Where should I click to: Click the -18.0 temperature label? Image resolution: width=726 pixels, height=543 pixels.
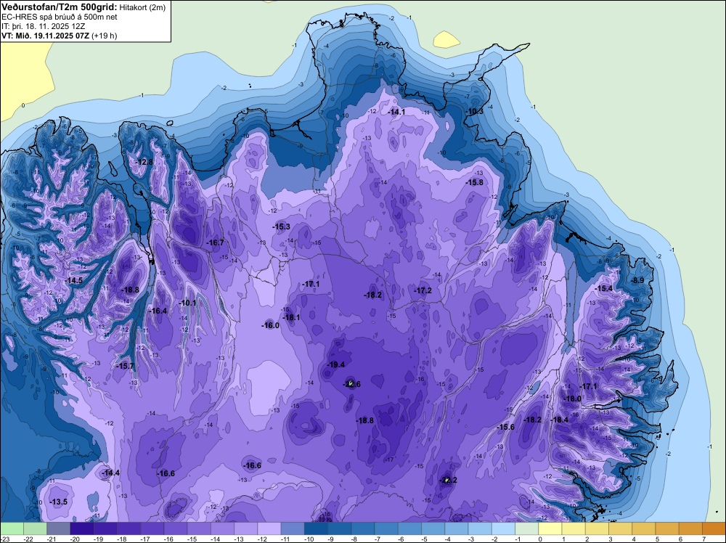click(572, 399)
